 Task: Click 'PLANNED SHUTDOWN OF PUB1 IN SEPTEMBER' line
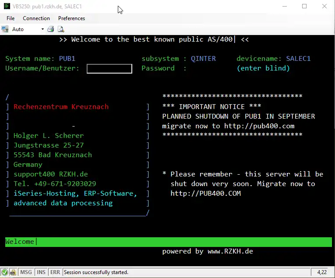coord(238,116)
